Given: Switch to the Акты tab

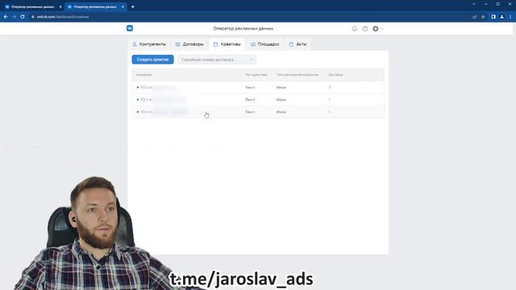Looking at the screenshot, I should coord(298,44).
